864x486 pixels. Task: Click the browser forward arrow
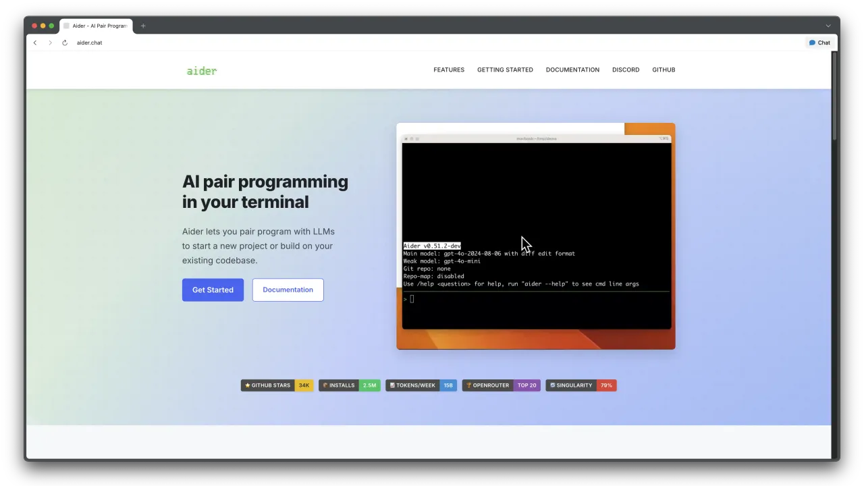coord(50,43)
